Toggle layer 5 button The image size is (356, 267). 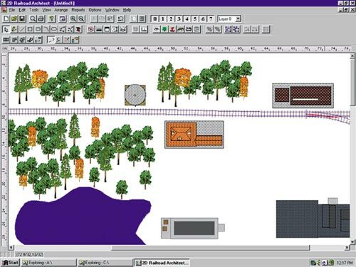click(195, 19)
